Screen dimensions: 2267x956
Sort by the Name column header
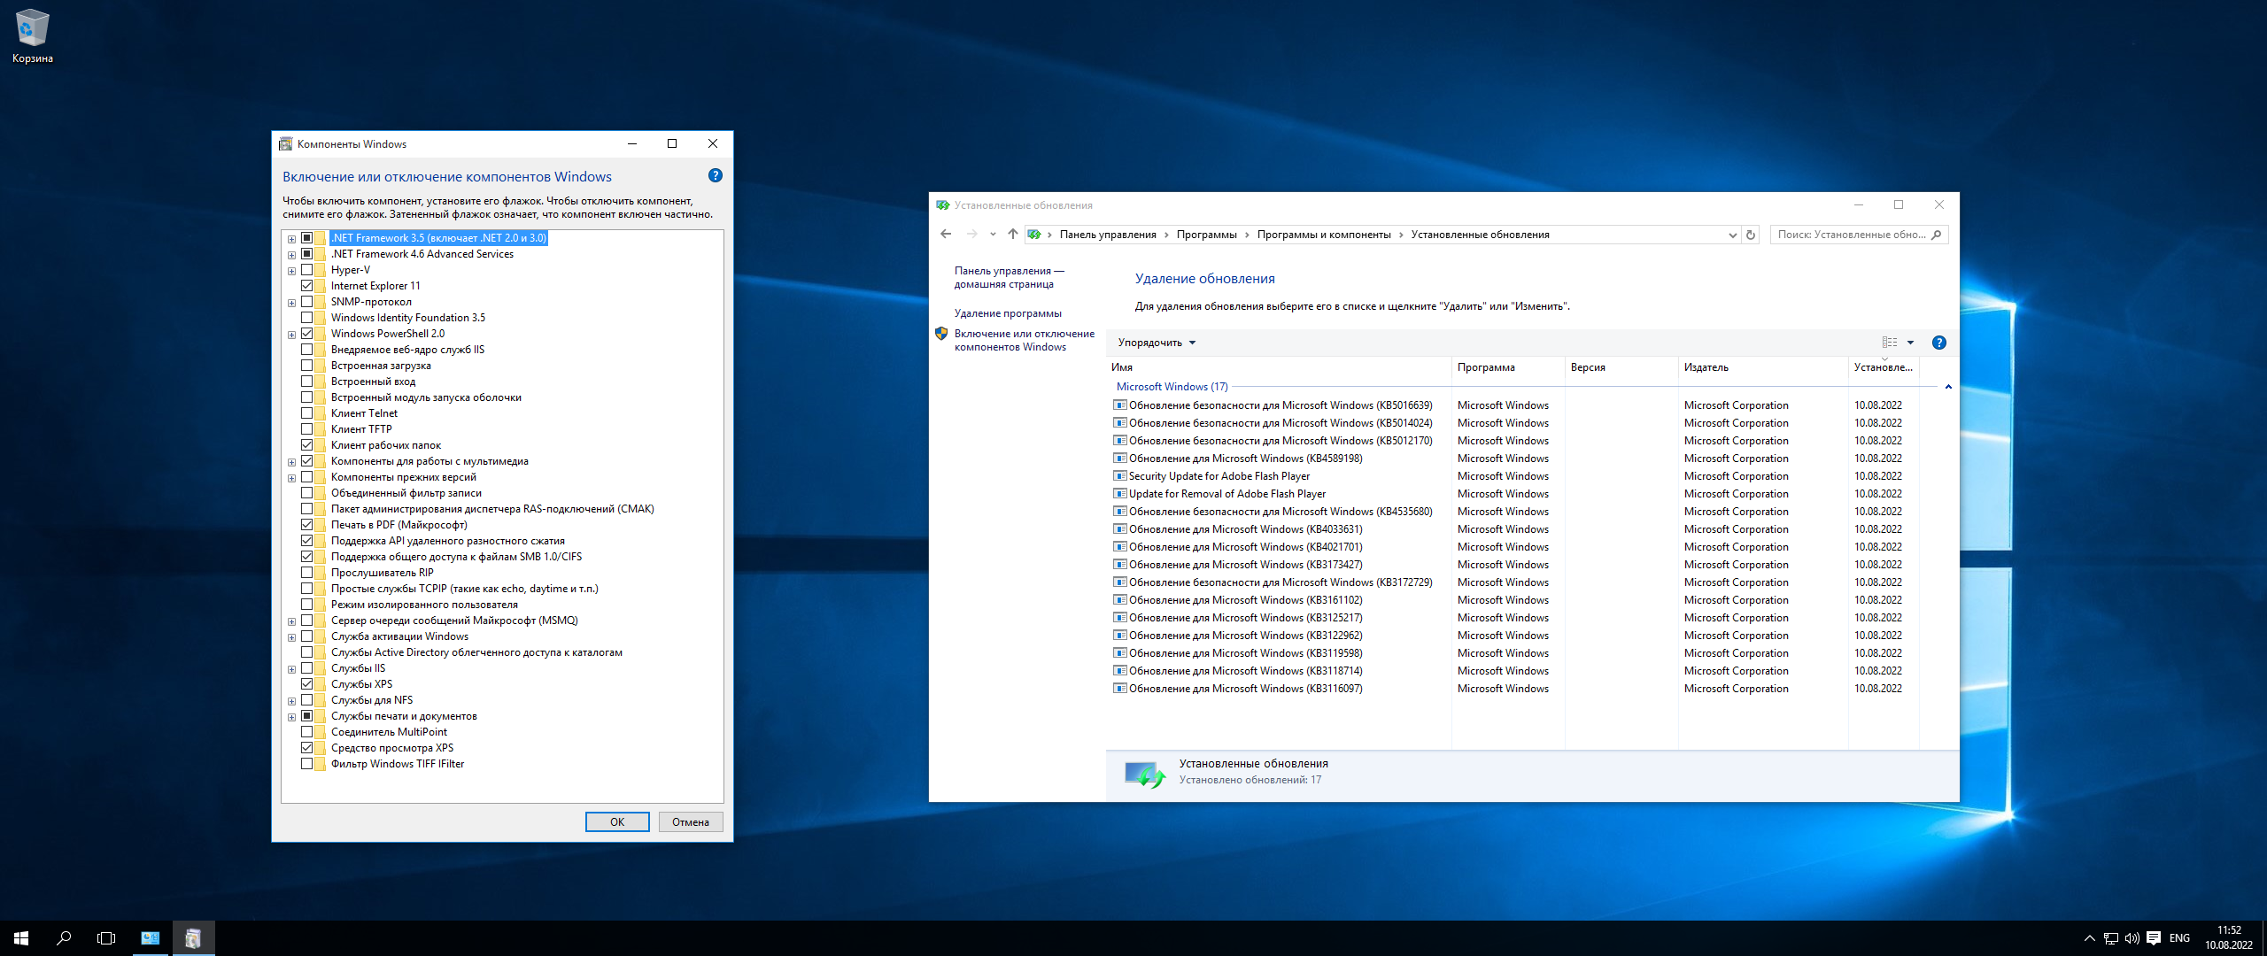[x=1279, y=367]
